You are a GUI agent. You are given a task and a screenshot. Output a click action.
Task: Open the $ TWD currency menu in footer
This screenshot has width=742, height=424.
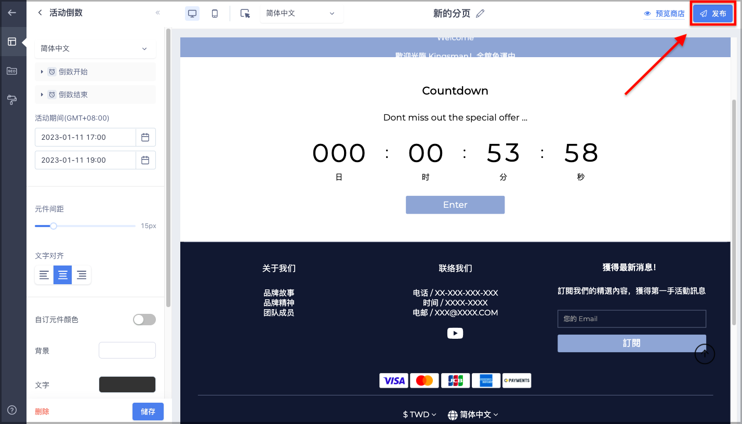click(x=420, y=415)
